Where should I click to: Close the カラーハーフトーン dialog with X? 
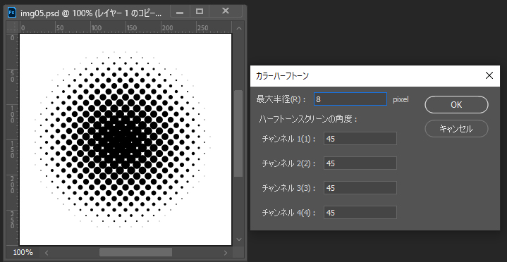tap(489, 76)
